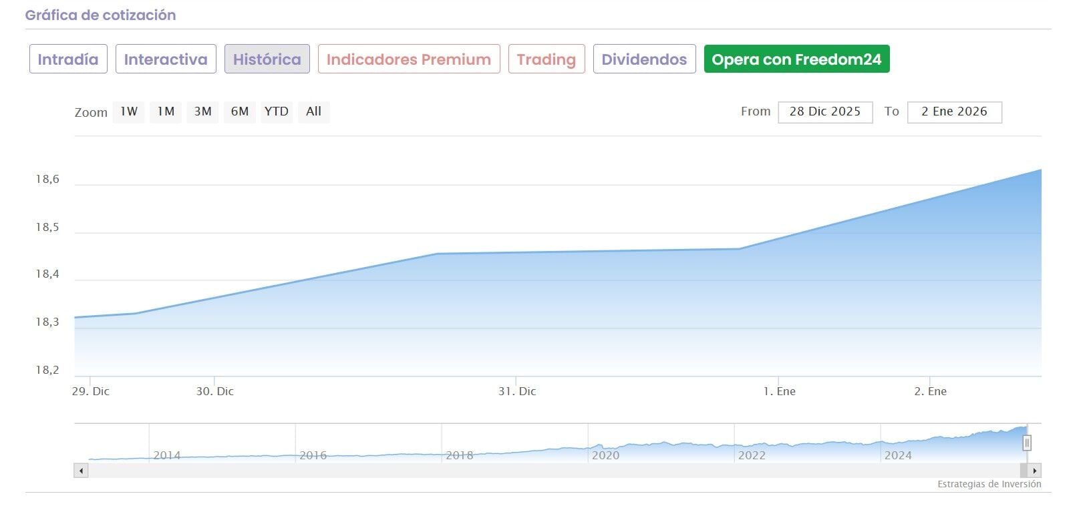Click the 2018 marker in the navigator

(459, 455)
